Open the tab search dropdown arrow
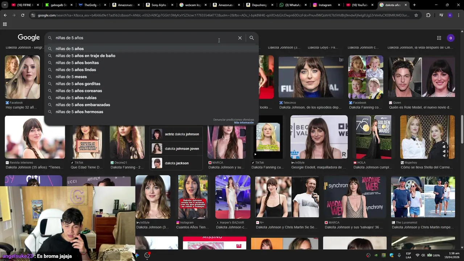This screenshot has width=464, height=261. [5, 5]
